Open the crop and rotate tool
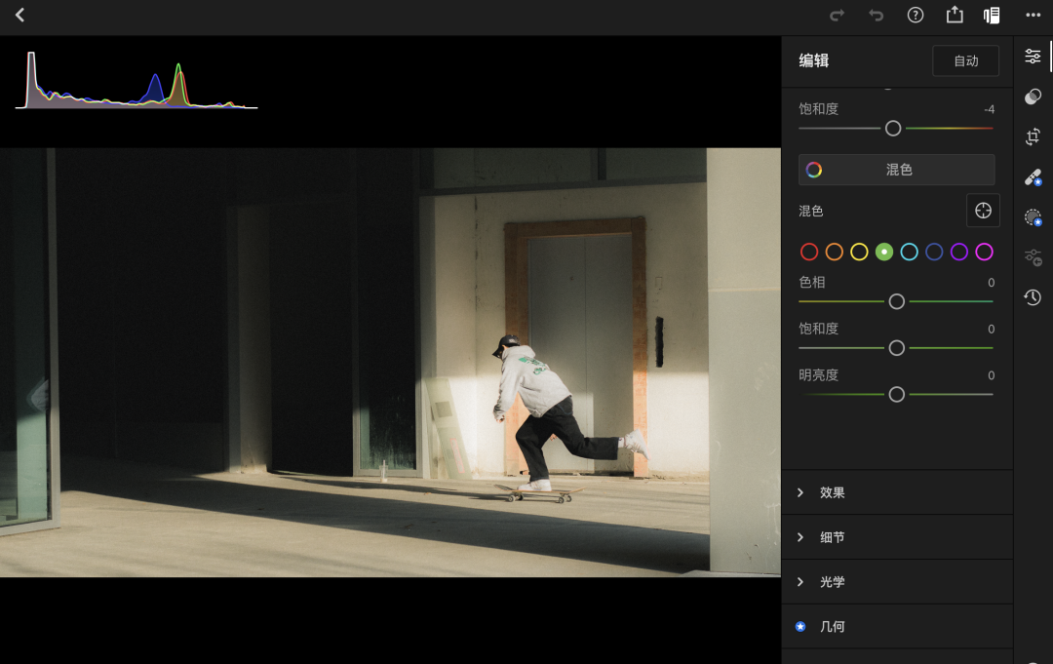This screenshot has height=664, width=1053. click(x=1033, y=137)
